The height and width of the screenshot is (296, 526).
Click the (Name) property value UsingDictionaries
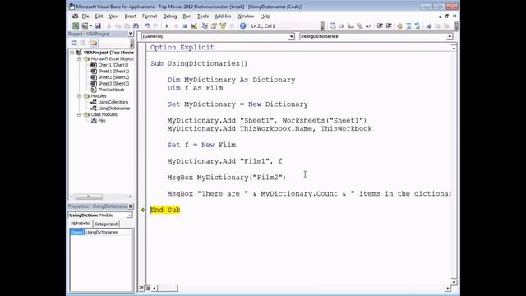tap(109, 232)
